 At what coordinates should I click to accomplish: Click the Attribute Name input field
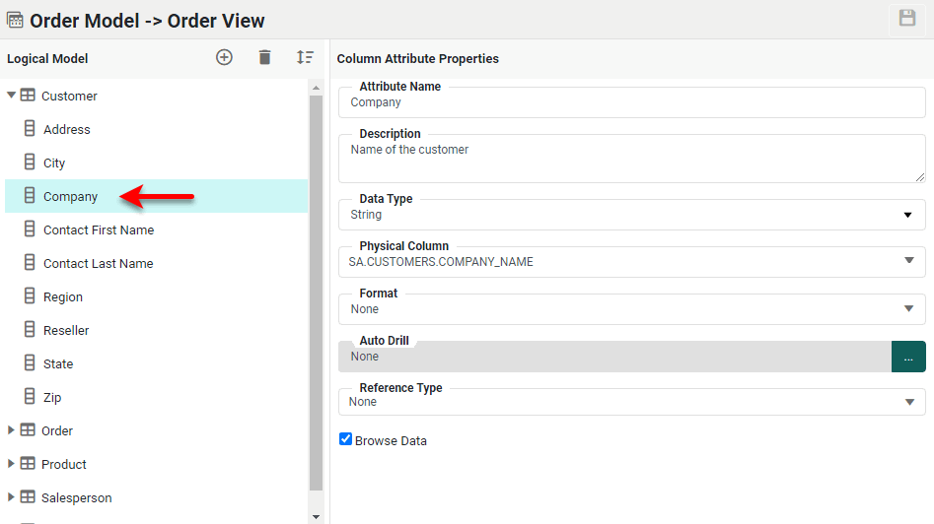631,102
